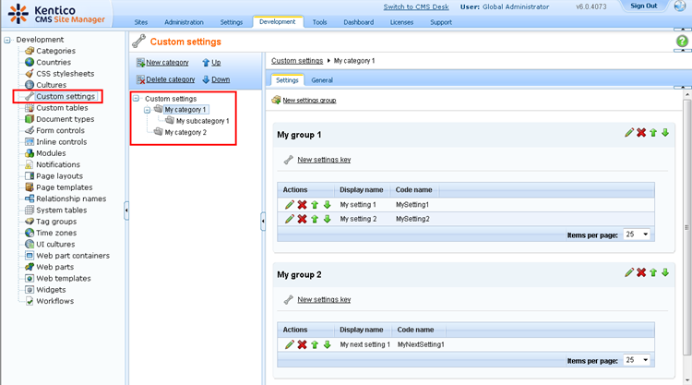The height and width of the screenshot is (385, 692).
Task: Collapse the Custom settings tree root
Action: click(137, 99)
